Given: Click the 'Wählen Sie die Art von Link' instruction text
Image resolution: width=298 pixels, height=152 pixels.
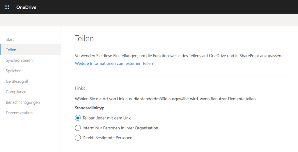Looking at the screenshot, I should point(166,99).
